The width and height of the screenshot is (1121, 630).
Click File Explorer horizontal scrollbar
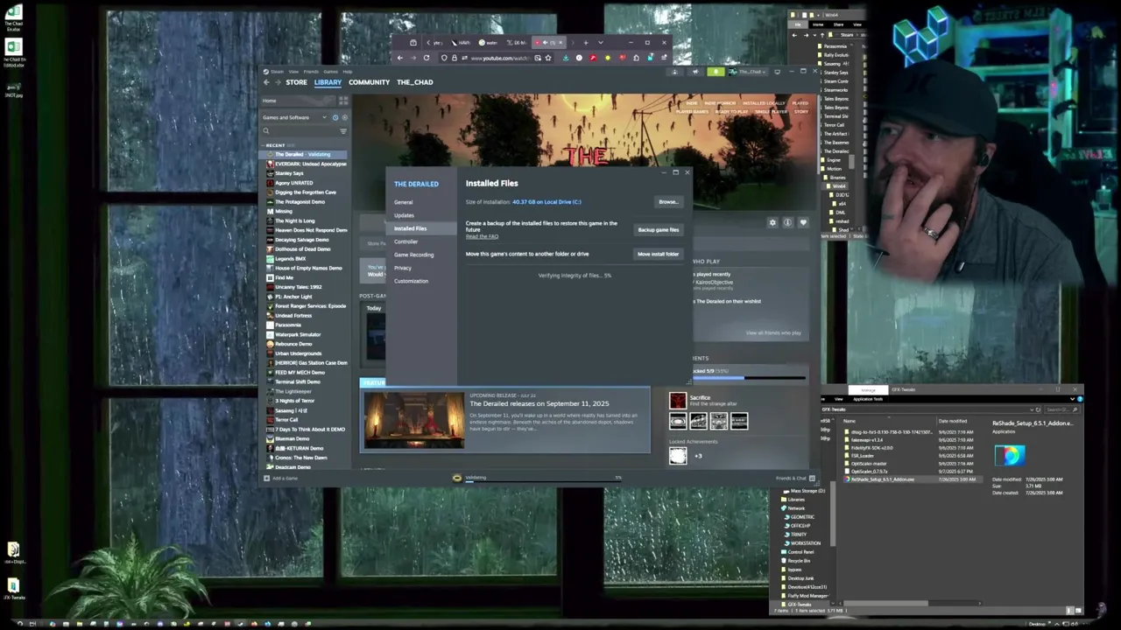[x=885, y=603]
